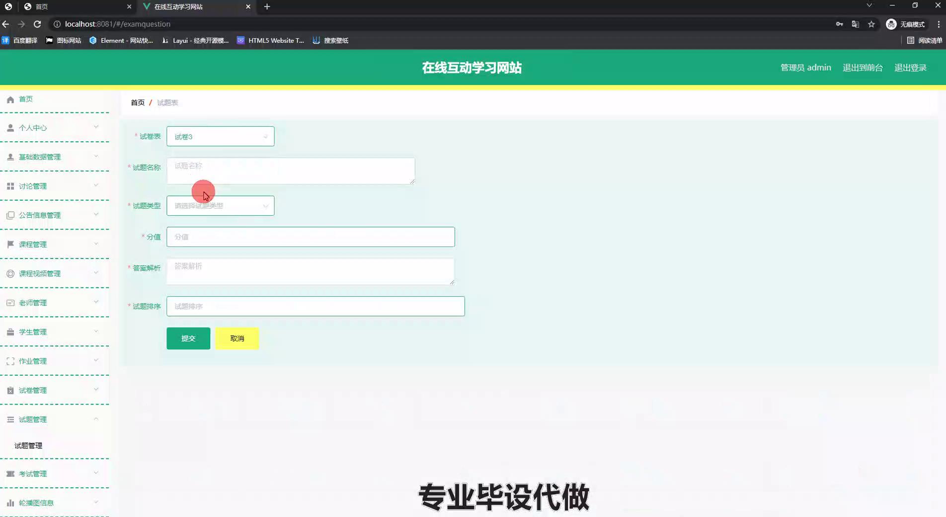Click the 退出登录 link in the header
Image resolution: width=946 pixels, height=517 pixels.
click(x=910, y=68)
